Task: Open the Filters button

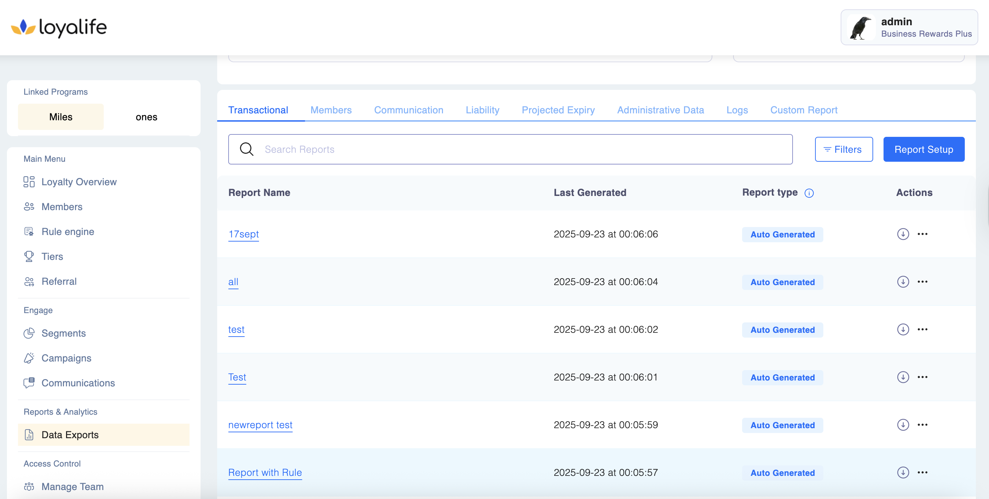Action: (x=843, y=149)
